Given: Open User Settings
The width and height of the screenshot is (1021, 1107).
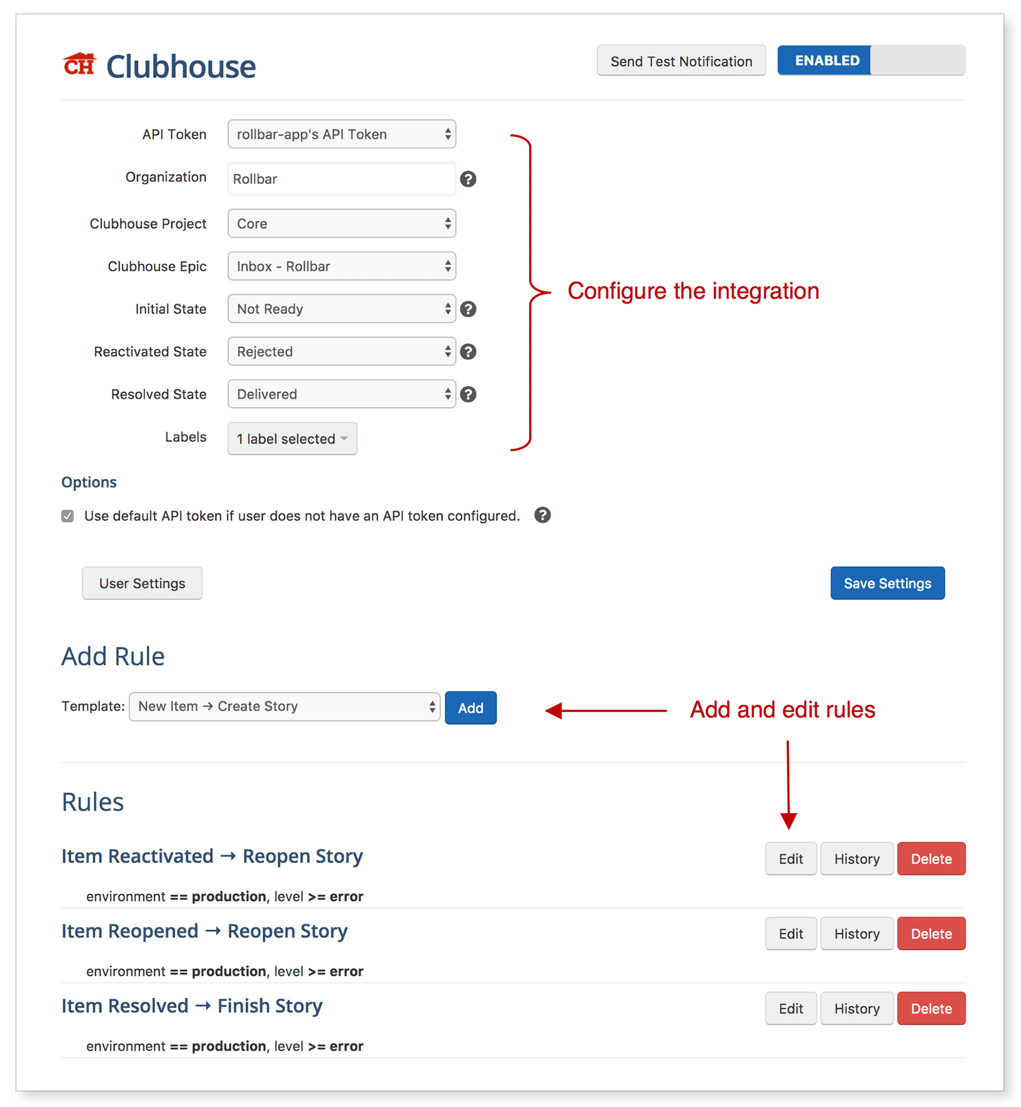Looking at the screenshot, I should (x=142, y=583).
